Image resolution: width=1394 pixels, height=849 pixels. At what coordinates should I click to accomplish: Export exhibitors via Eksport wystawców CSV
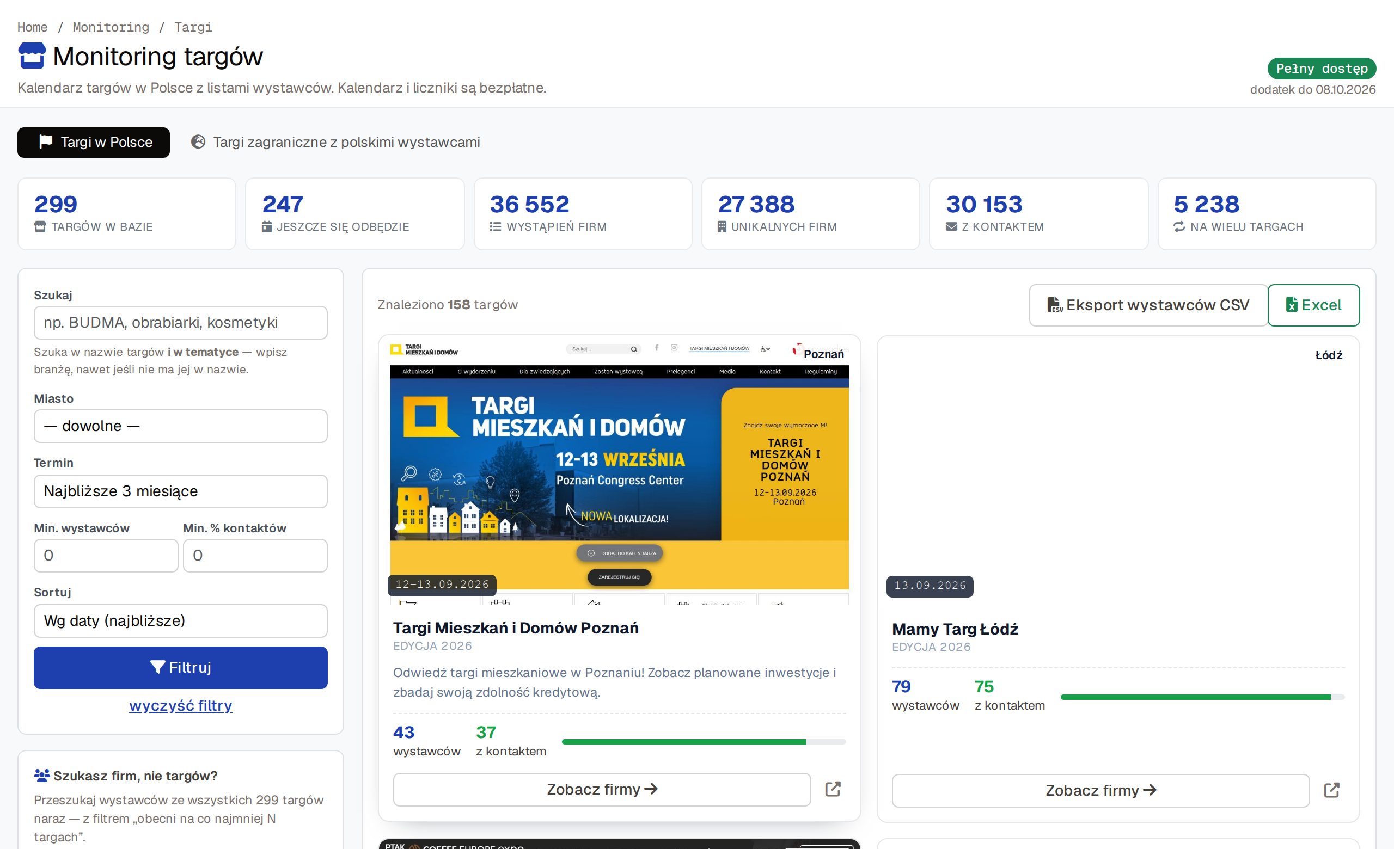[1148, 305]
